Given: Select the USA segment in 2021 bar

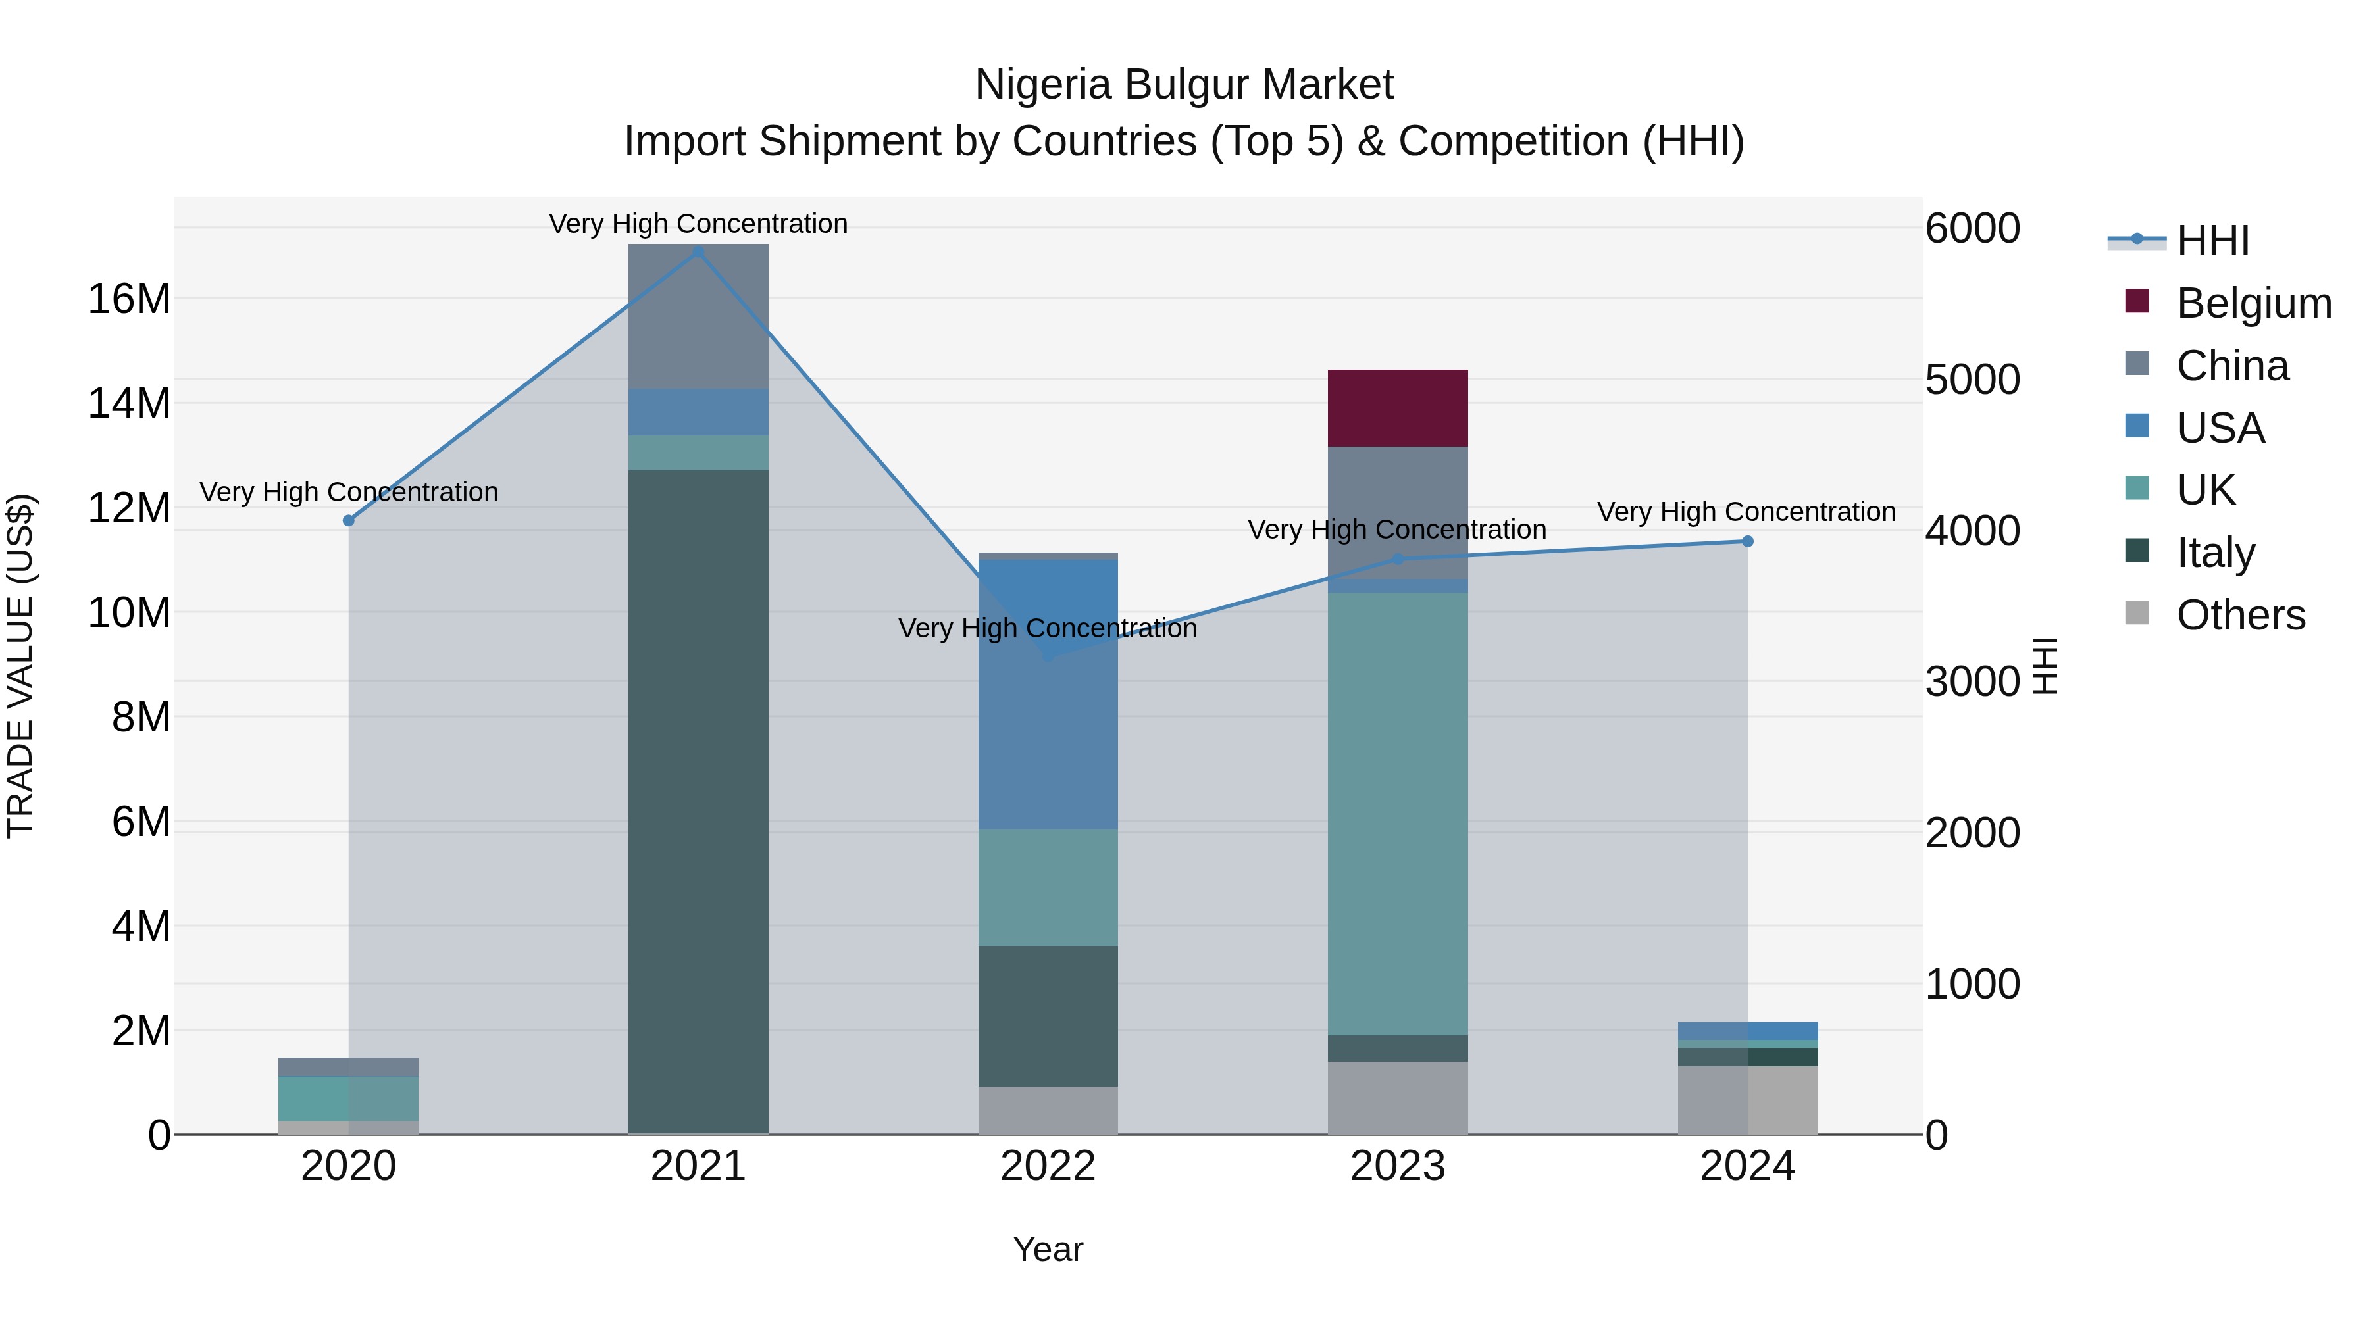Looking at the screenshot, I should pyautogui.click(x=698, y=412).
